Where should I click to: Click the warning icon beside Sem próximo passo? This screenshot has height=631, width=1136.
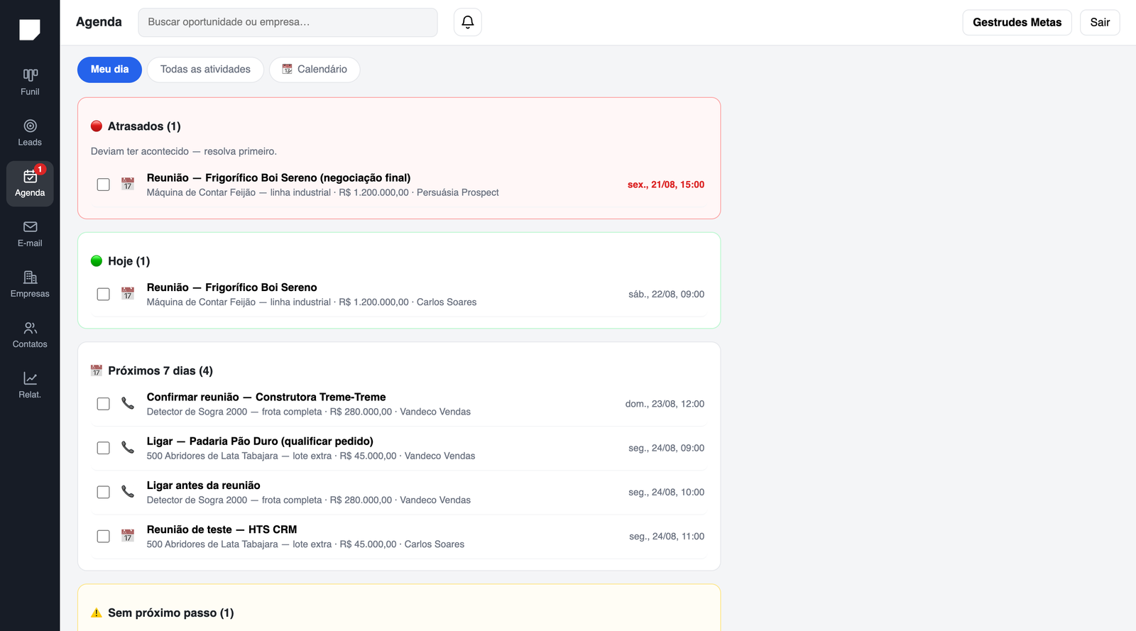coord(97,613)
